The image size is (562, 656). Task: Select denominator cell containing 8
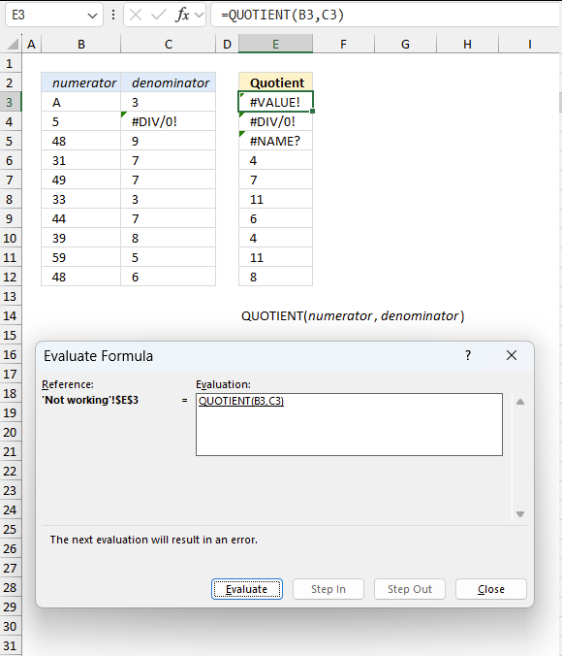pos(169,238)
